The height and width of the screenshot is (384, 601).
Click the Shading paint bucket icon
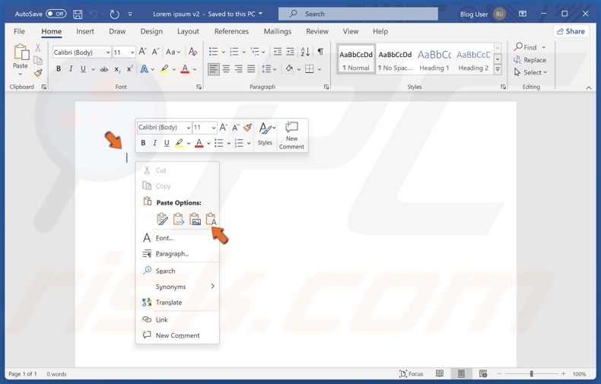pos(289,69)
